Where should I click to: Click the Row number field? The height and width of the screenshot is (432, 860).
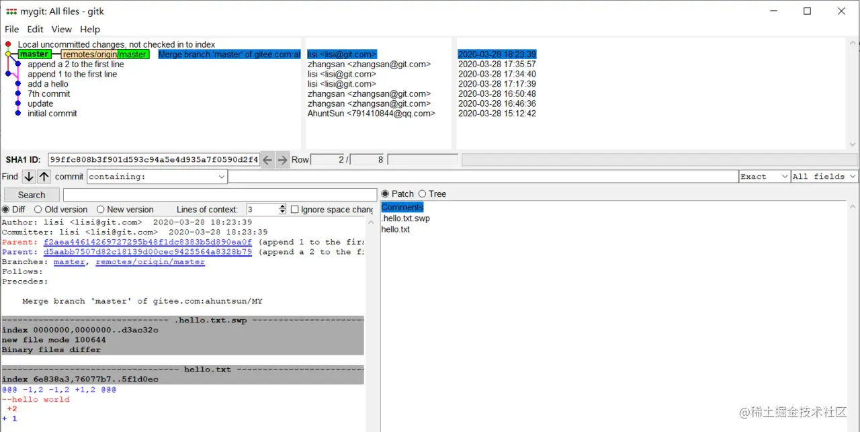coord(328,160)
